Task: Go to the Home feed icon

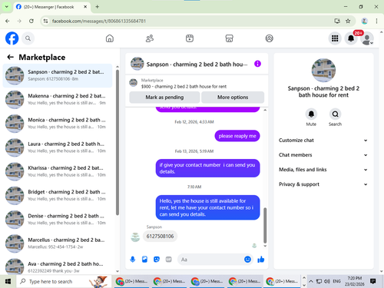Action: [110, 38]
